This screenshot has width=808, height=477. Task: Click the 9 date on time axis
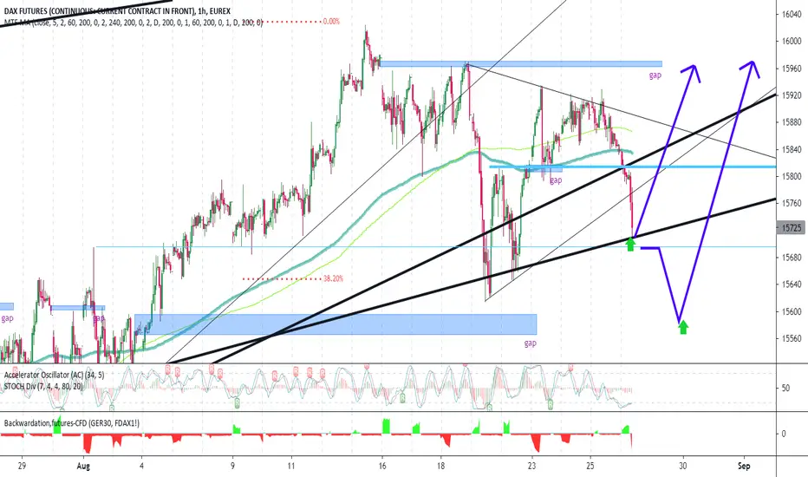[233, 467]
